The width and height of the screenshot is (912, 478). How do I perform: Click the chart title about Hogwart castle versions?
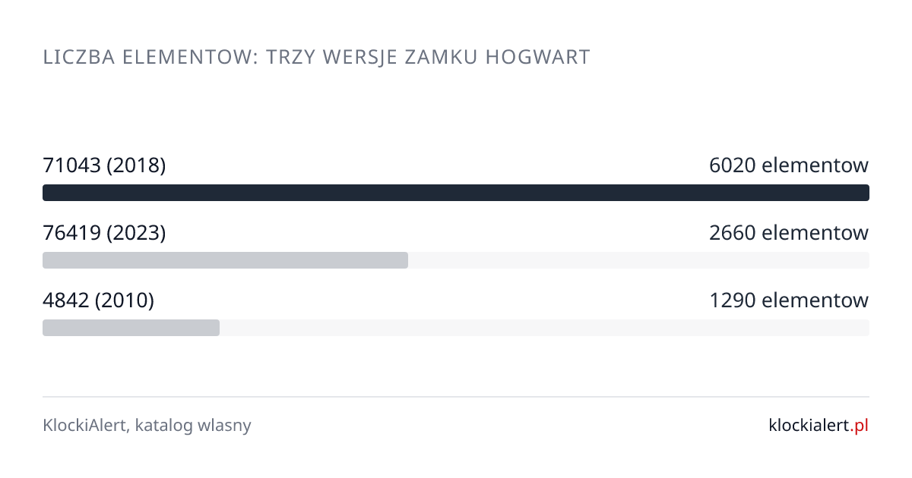[316, 58]
